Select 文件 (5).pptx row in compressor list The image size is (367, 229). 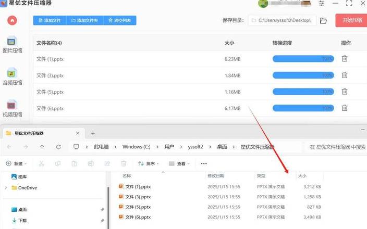coord(200,92)
